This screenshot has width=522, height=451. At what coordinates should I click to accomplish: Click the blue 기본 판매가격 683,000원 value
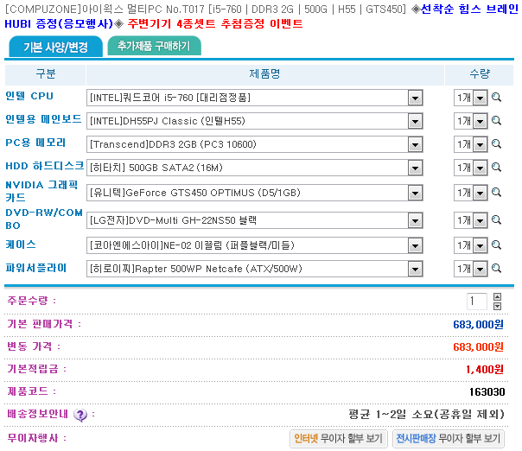tap(479, 325)
